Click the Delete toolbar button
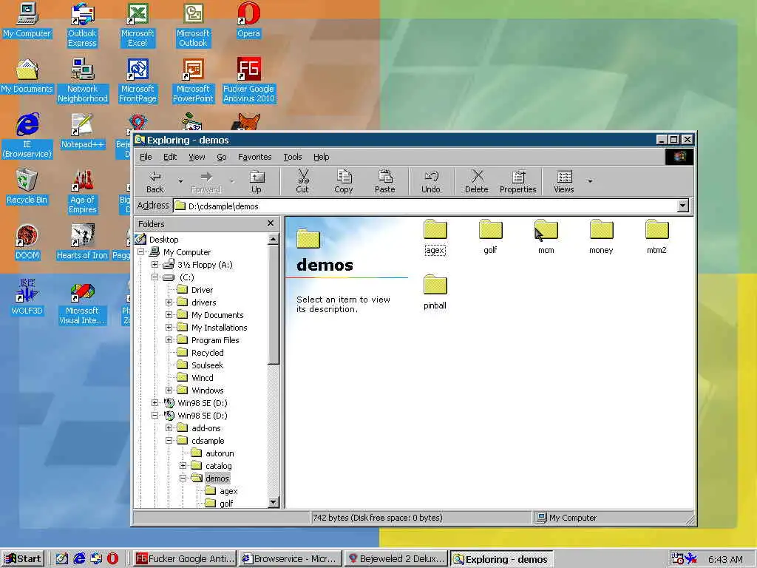757x568 pixels. (477, 182)
